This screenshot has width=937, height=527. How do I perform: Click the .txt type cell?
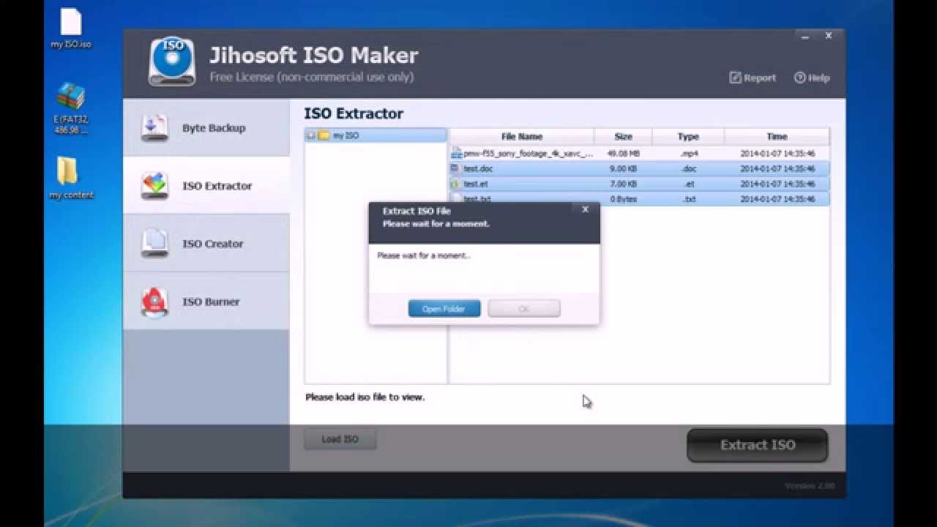pos(688,199)
